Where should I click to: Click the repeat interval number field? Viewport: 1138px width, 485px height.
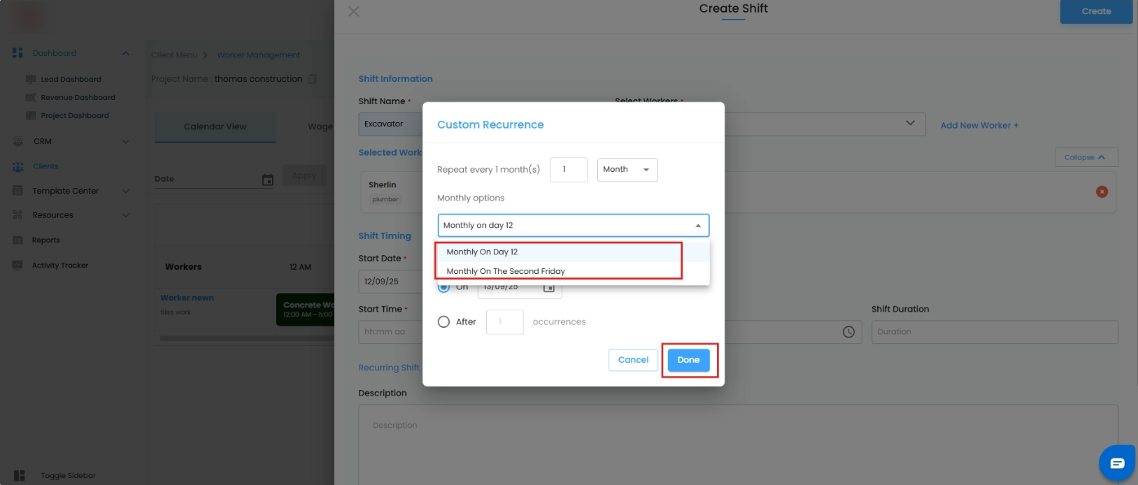[568, 170]
